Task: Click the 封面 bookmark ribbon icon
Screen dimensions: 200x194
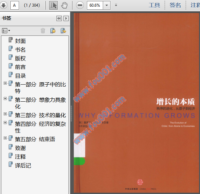Action: click(x=11, y=40)
